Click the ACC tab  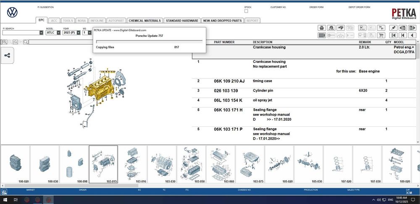(54, 21)
